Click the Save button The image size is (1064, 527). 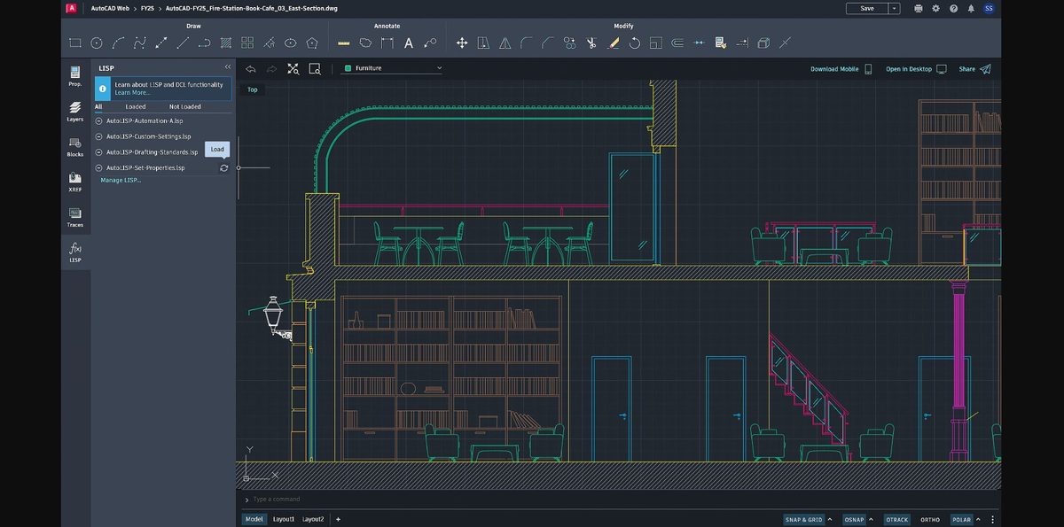click(x=867, y=8)
